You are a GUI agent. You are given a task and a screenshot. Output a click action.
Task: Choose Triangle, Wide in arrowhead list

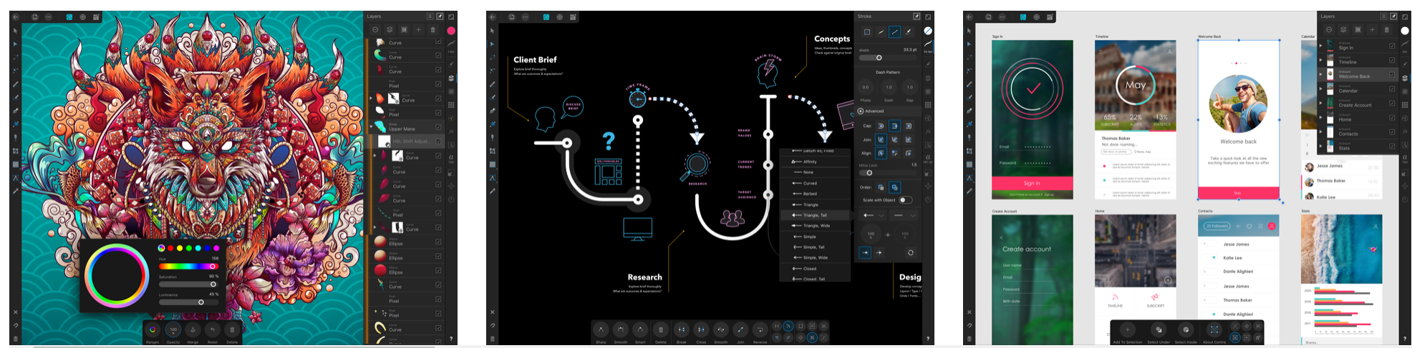816,226
